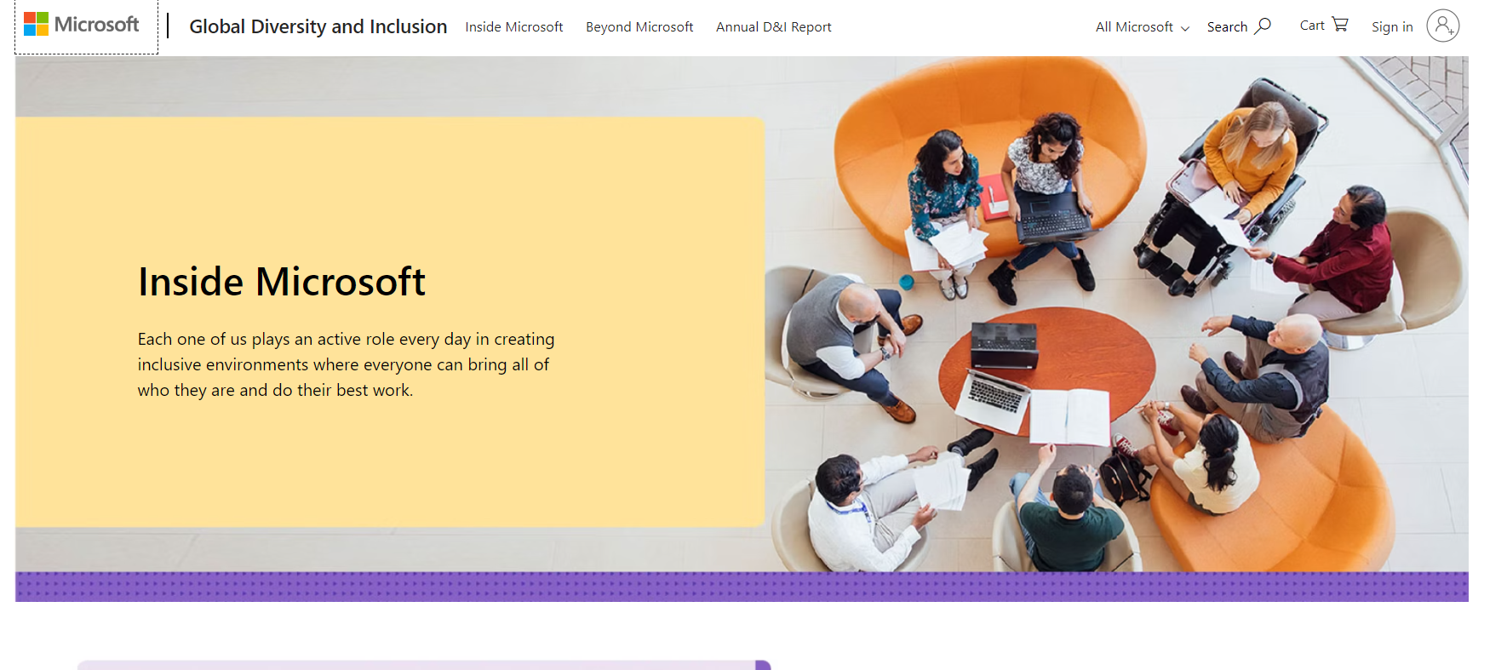Click the sign-in account avatar icon

[x=1442, y=26]
